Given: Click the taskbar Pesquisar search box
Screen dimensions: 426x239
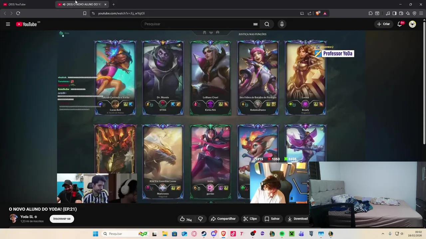Looking at the screenshot, I should point(124,234).
